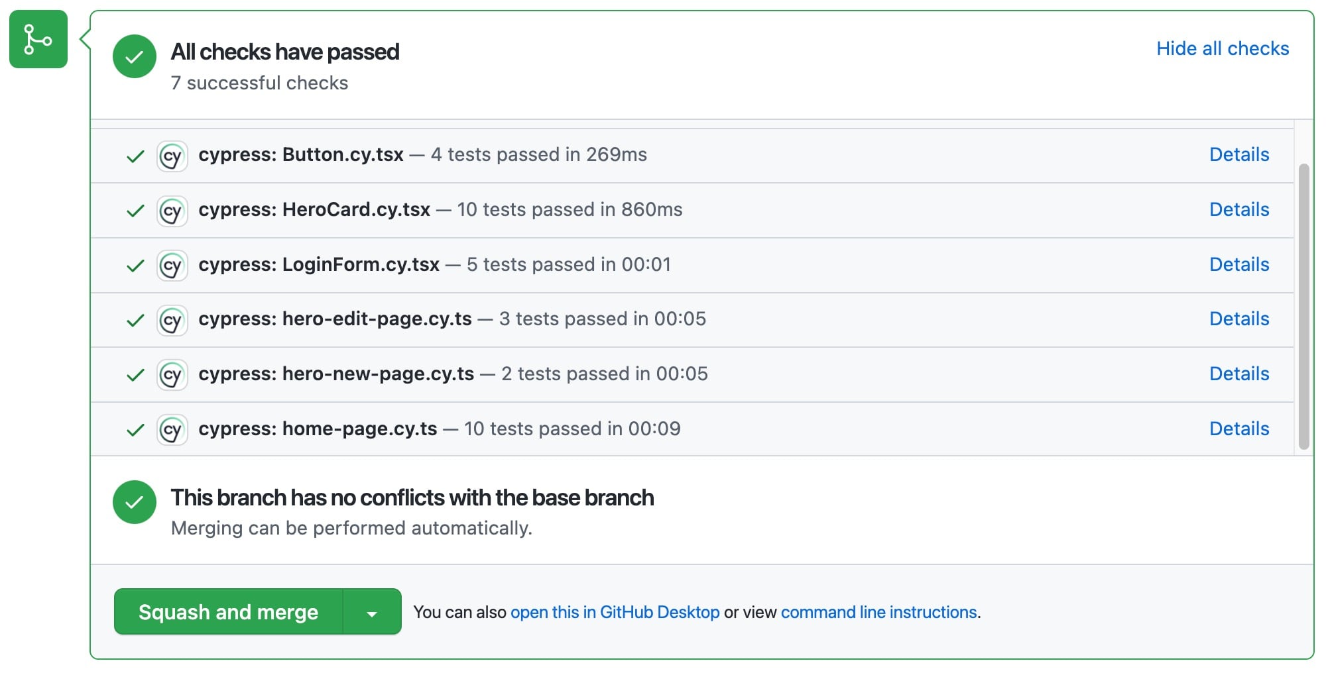The width and height of the screenshot is (1326, 673).
Task: Click the checkmark next to Button.cy.tsx row
Action: (x=135, y=155)
